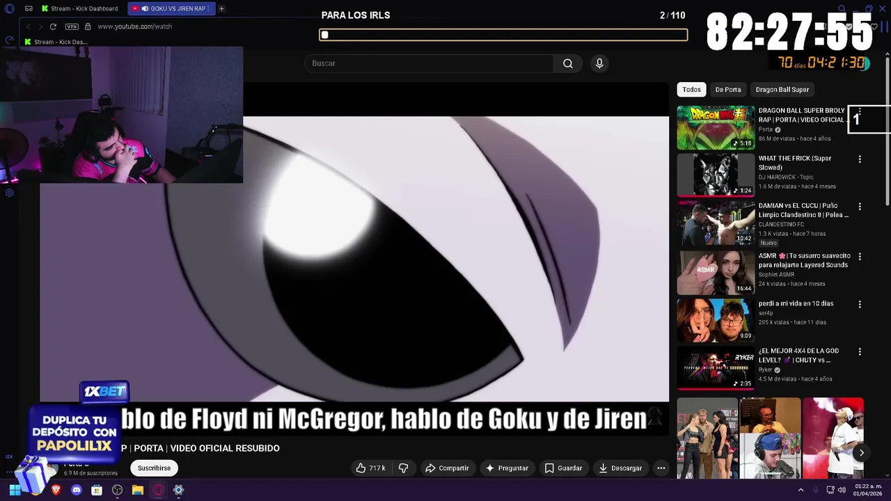Open more actions three-dot menu under video
This screenshot has width=891, height=501.
pyautogui.click(x=661, y=468)
